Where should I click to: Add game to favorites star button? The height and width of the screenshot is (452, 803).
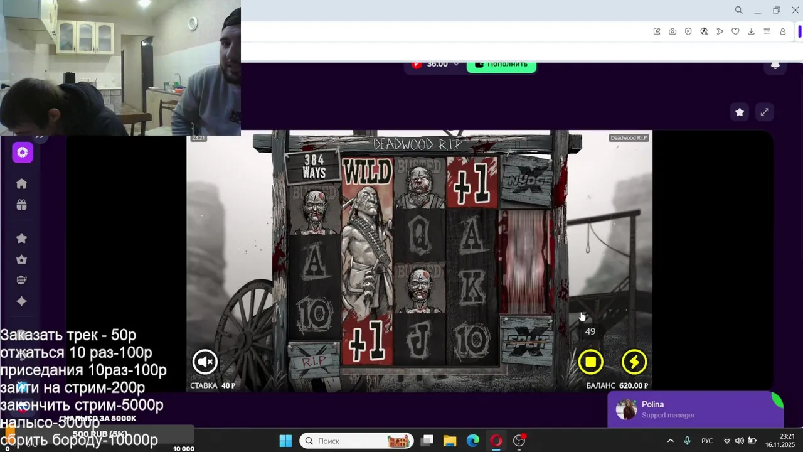(740, 112)
